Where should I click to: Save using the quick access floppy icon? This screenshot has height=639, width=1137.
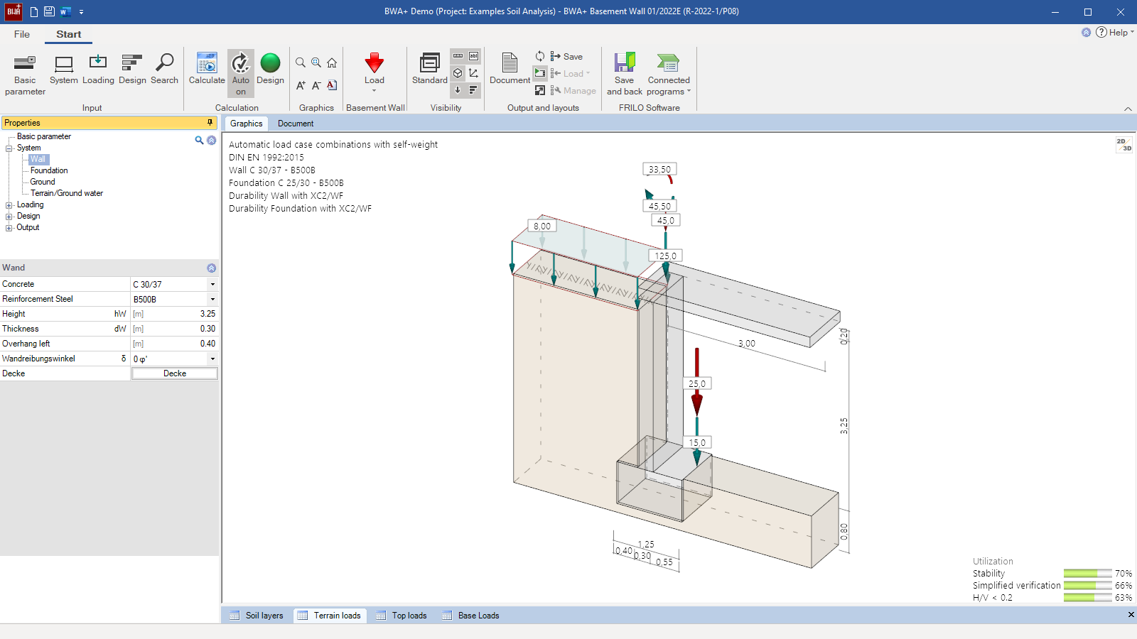click(49, 11)
